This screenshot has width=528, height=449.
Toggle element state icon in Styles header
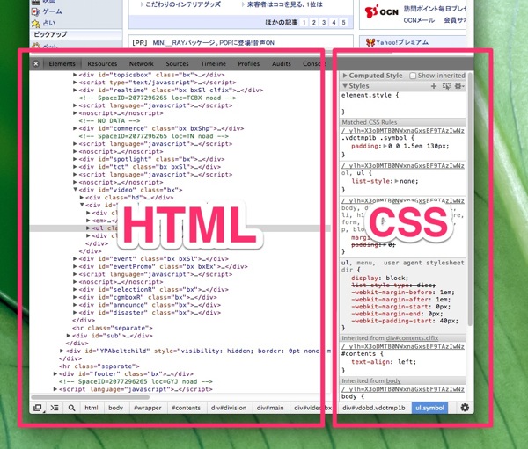(446, 86)
